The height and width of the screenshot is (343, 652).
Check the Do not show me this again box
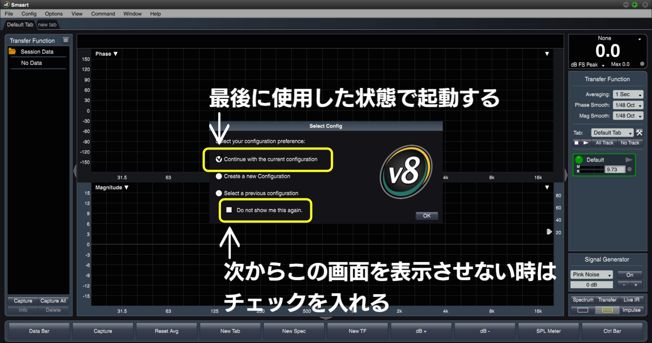229,210
